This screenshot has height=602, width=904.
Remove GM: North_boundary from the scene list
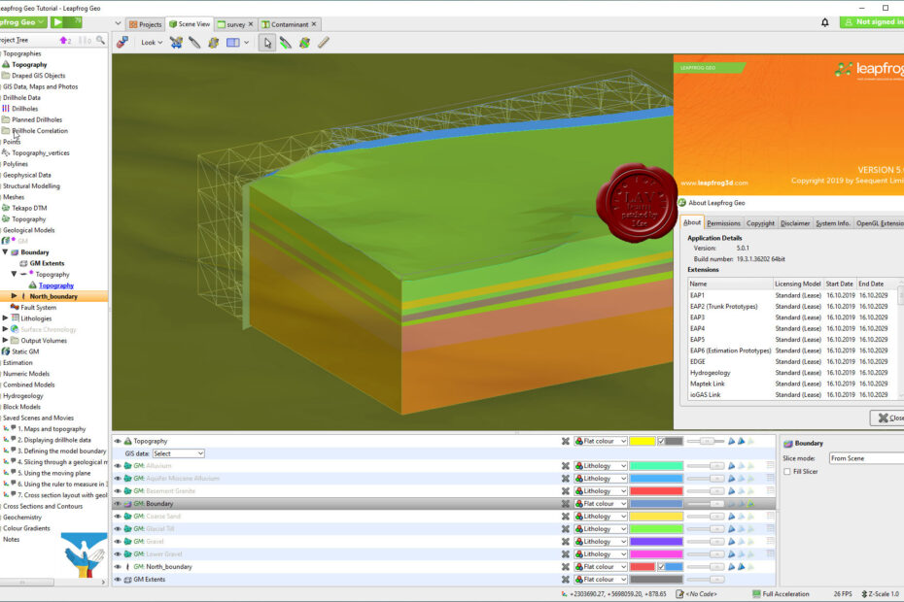coord(566,567)
